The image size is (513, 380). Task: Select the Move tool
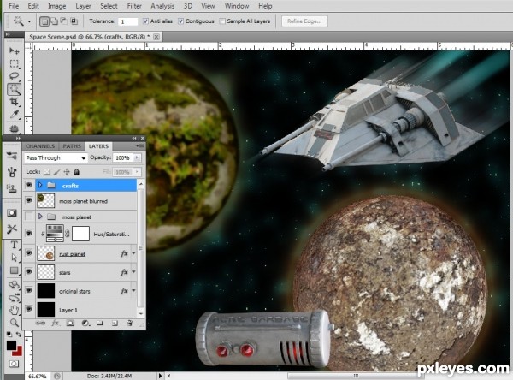(x=14, y=50)
